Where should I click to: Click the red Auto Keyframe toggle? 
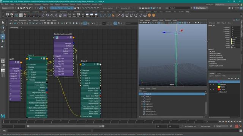pos(237,126)
